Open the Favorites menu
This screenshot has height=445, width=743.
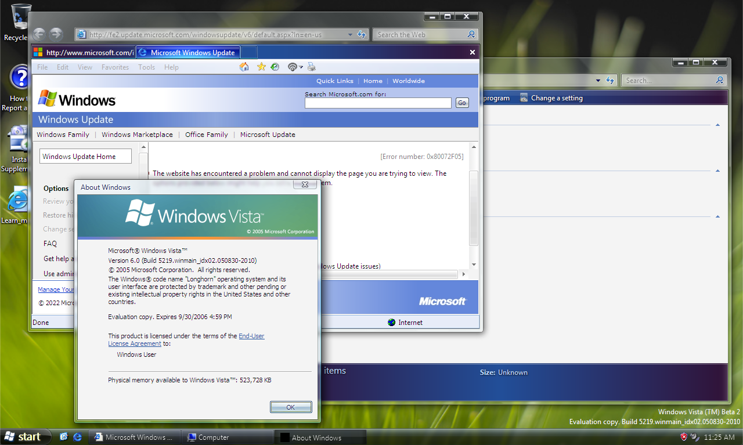(116, 67)
